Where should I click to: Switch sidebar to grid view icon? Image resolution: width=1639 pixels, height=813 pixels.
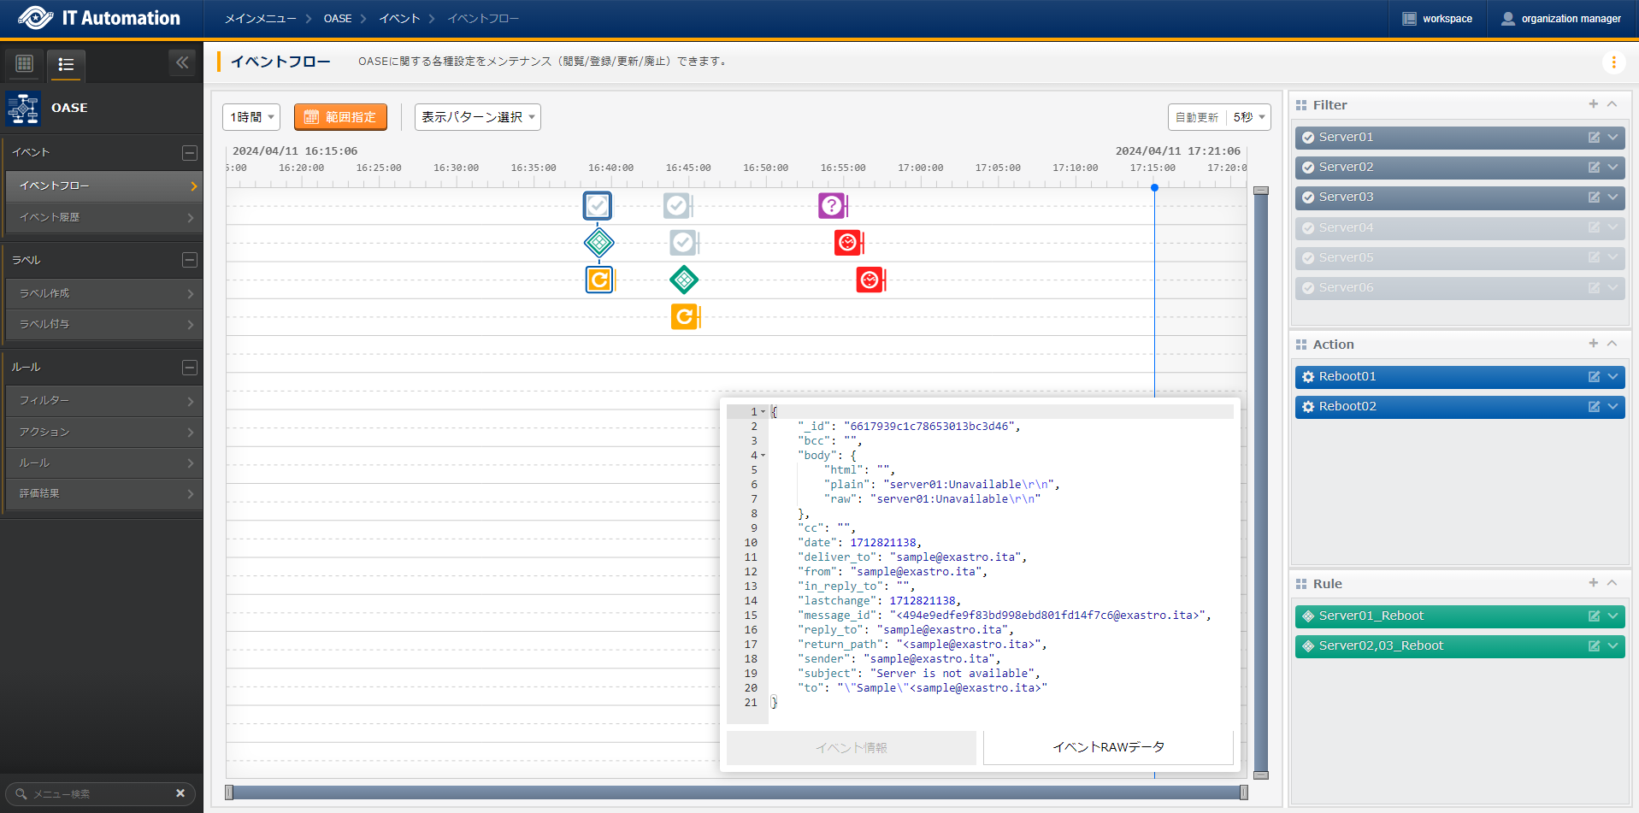(25, 63)
